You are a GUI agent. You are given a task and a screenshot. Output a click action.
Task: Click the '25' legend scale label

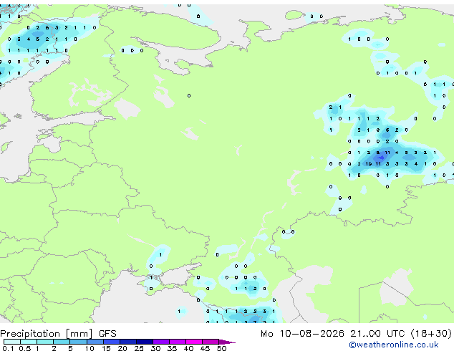(x=139, y=348)
